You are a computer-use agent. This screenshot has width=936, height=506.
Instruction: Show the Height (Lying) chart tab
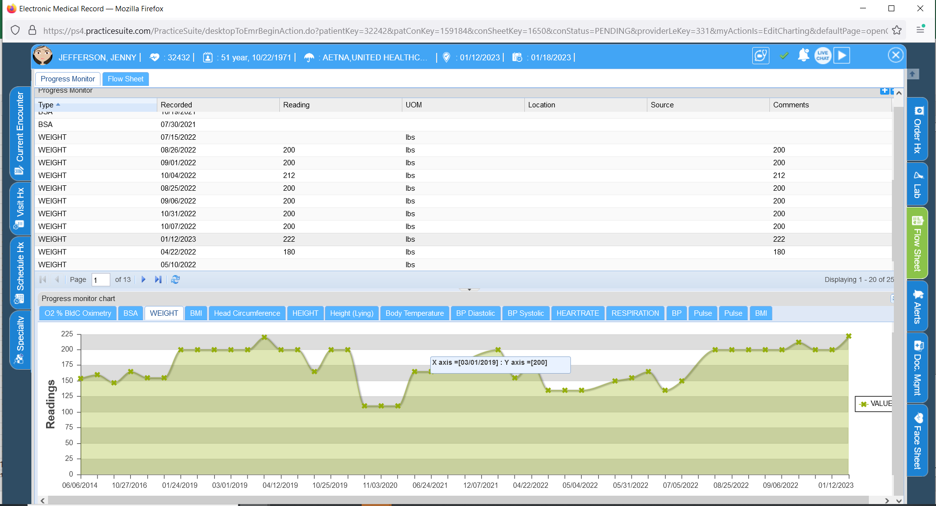point(352,313)
